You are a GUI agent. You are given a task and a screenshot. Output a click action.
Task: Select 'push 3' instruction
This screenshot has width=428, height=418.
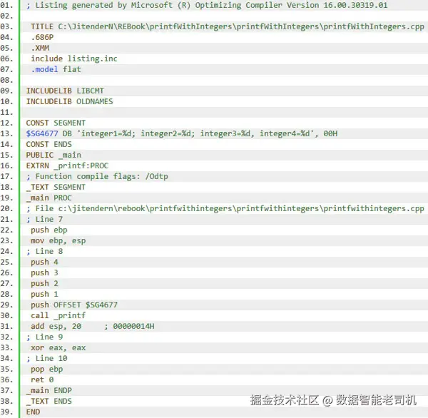pos(44,272)
